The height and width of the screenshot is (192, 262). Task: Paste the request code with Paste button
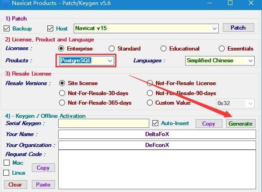[x=43, y=184]
